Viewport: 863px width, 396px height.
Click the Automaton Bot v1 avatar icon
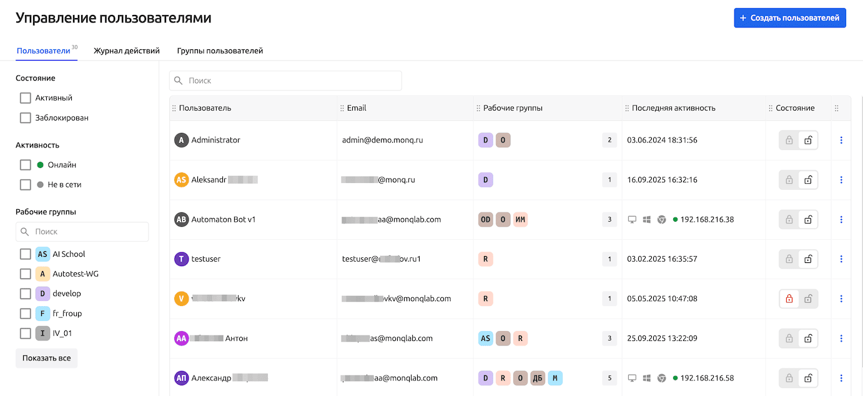(181, 220)
